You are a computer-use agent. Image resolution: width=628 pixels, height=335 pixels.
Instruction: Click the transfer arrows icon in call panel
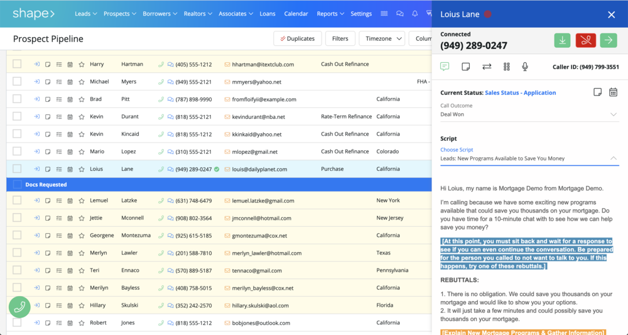[x=487, y=67]
